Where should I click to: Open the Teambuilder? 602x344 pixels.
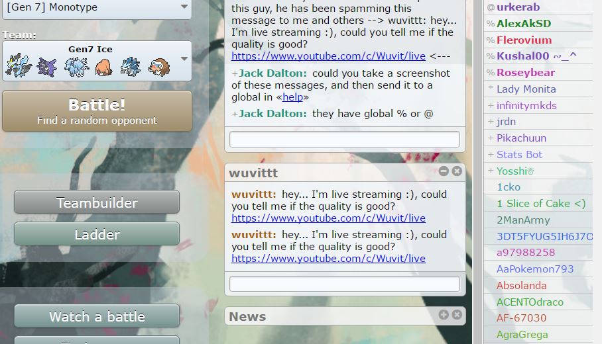pyautogui.click(x=97, y=202)
